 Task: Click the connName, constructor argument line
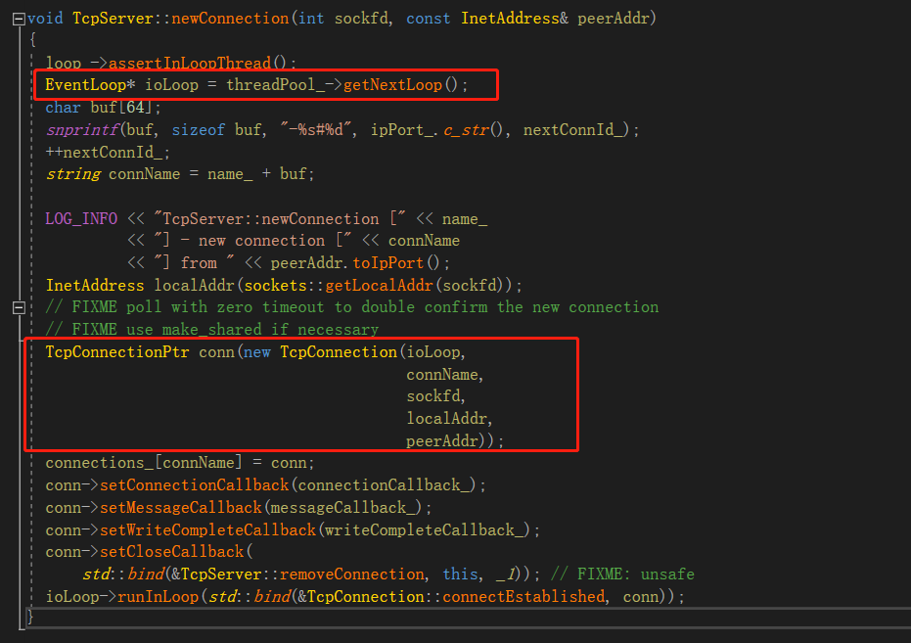tap(445, 375)
